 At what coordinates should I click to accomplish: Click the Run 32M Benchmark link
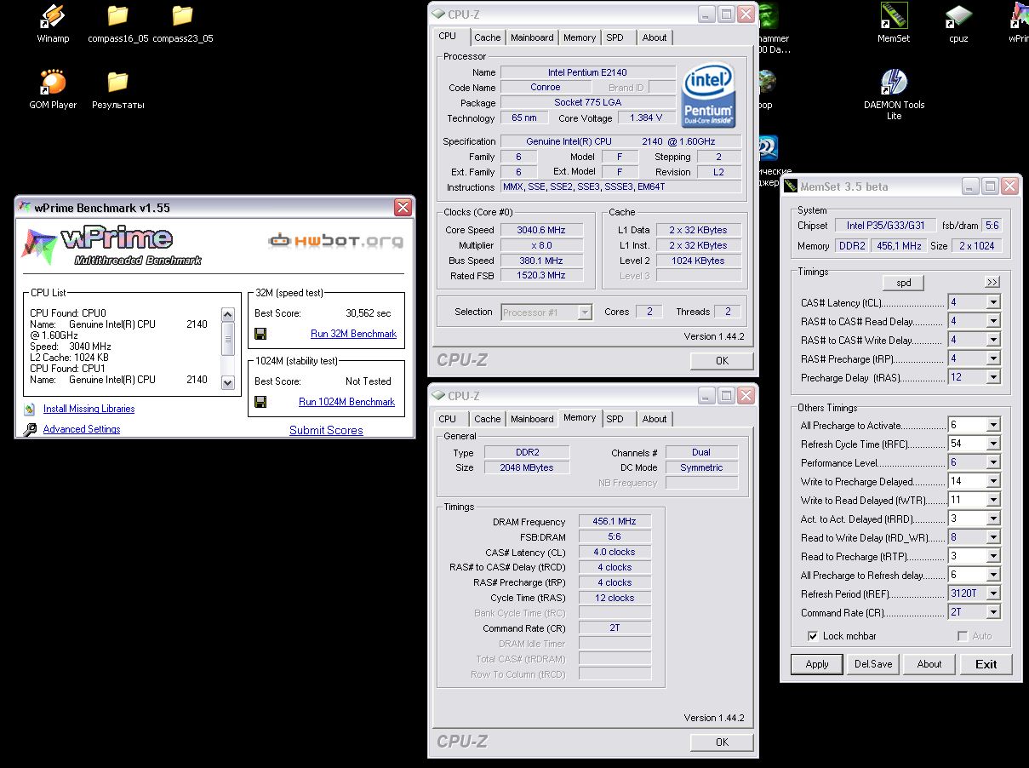(353, 334)
